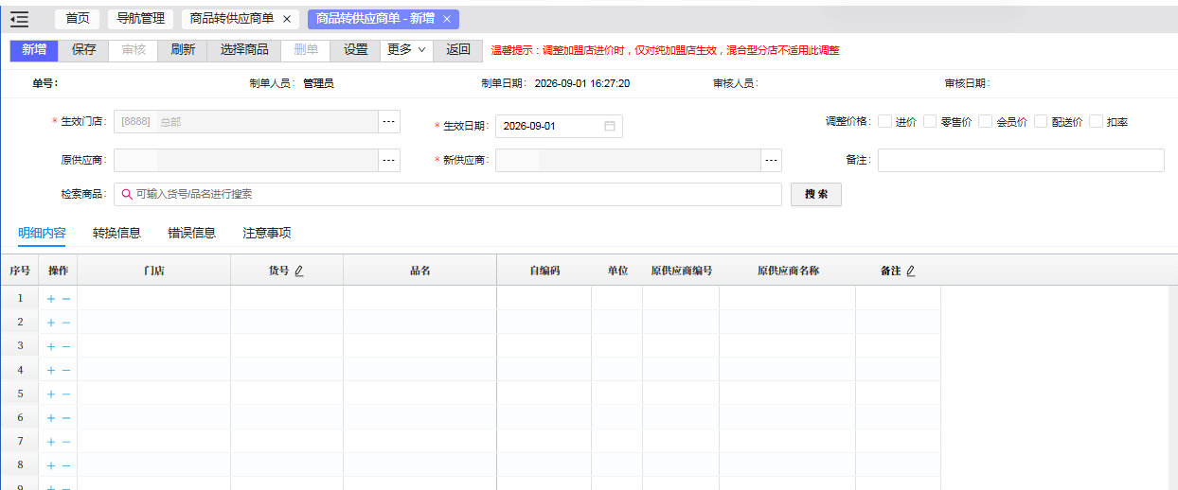The height and width of the screenshot is (490, 1178).
Task: Click the 返回 button
Action: pos(458,50)
